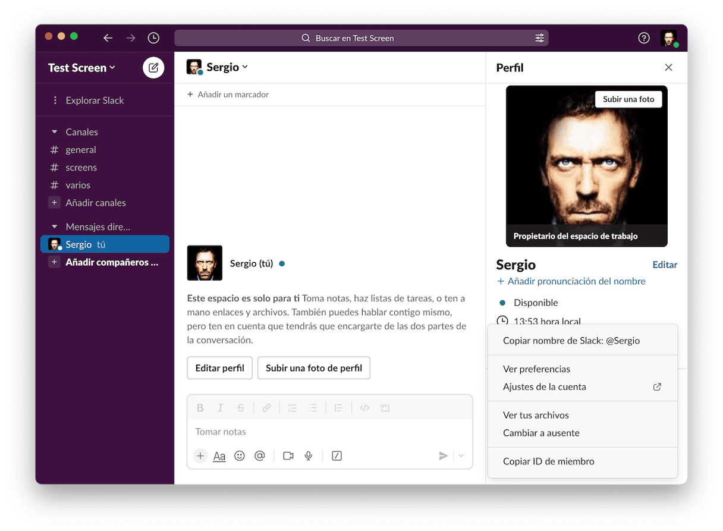Image resolution: width=723 pixels, height=531 pixels.
Task: Record an audio clip with microphone
Action: tap(309, 456)
